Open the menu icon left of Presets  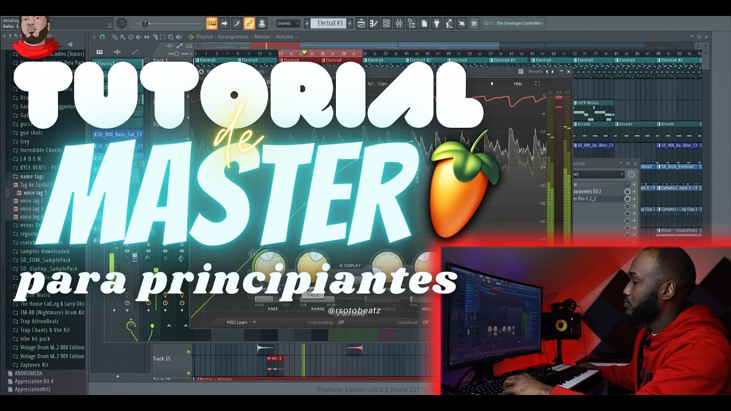[x=521, y=72]
